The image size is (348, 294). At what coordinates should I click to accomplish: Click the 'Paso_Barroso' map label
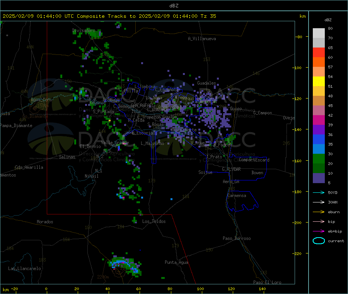click(237, 239)
